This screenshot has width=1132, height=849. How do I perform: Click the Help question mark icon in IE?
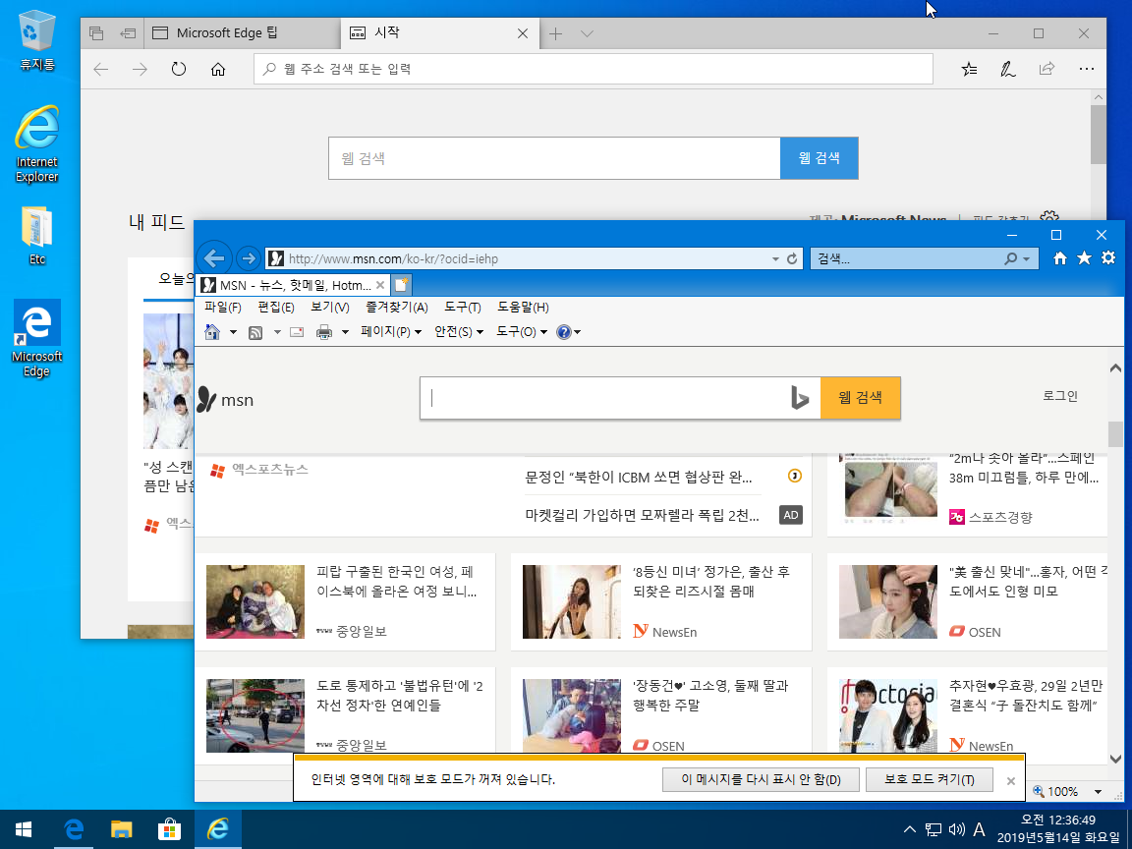pyautogui.click(x=564, y=332)
